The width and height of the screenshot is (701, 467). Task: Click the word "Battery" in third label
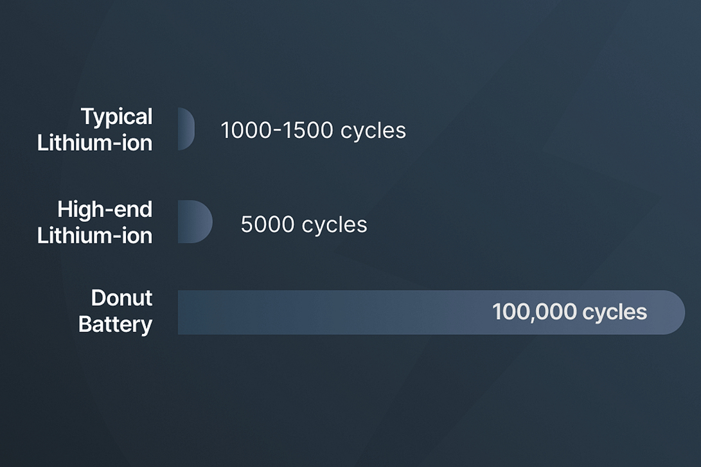pyautogui.click(x=115, y=324)
